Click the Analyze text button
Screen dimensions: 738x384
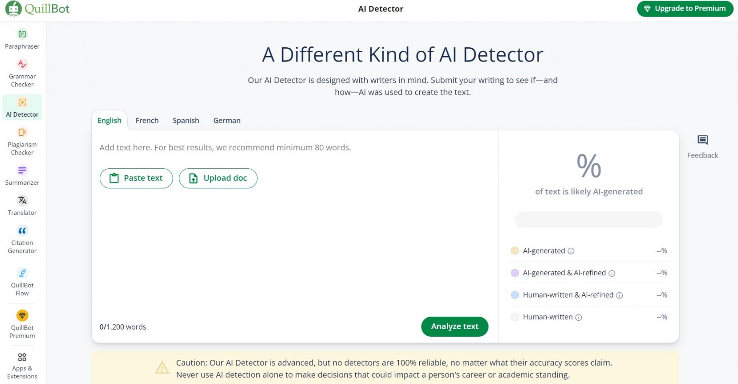454,327
